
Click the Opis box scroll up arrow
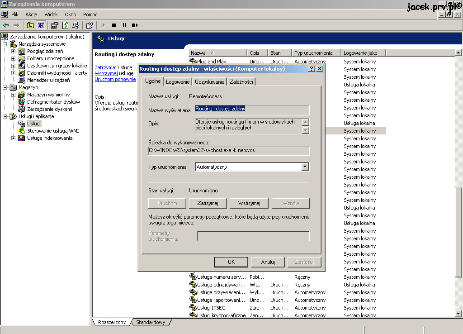[306, 122]
